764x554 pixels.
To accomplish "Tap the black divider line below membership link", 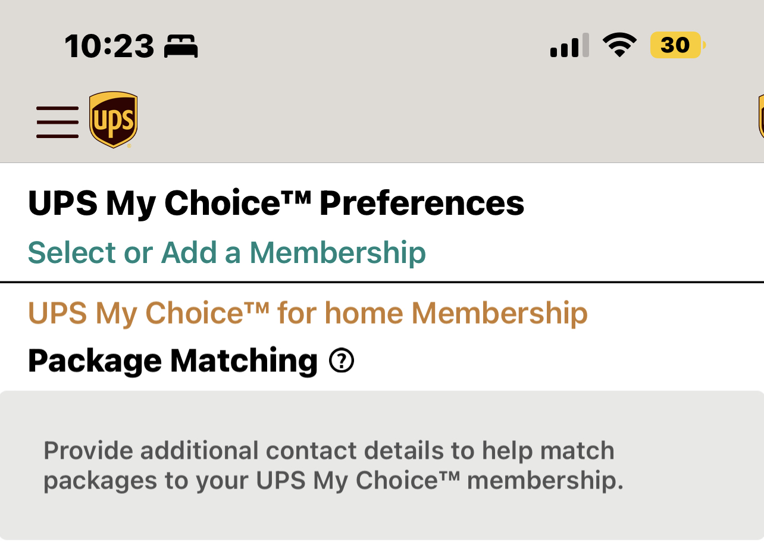I will tap(381, 281).
